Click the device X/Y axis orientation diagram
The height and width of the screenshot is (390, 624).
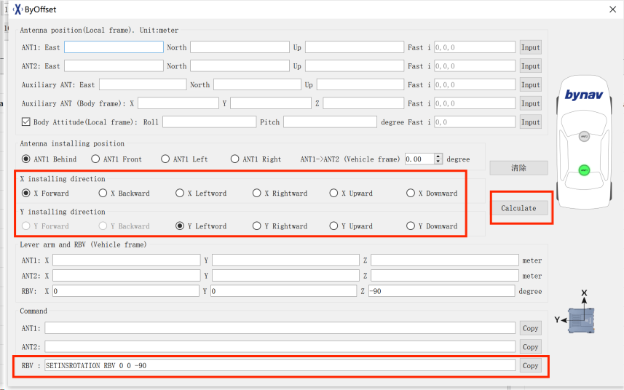pyautogui.click(x=577, y=314)
